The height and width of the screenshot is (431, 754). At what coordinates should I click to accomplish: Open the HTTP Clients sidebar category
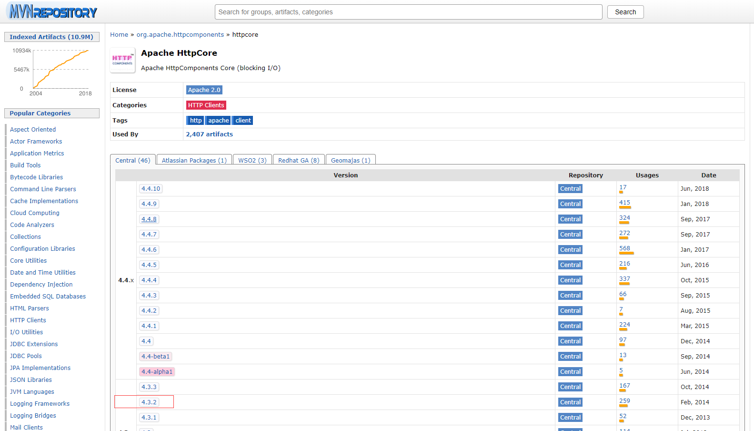28,320
